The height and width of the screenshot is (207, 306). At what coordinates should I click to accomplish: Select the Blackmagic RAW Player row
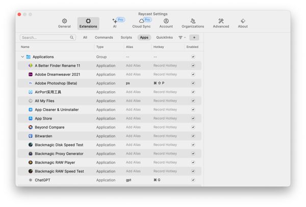click(x=110, y=162)
